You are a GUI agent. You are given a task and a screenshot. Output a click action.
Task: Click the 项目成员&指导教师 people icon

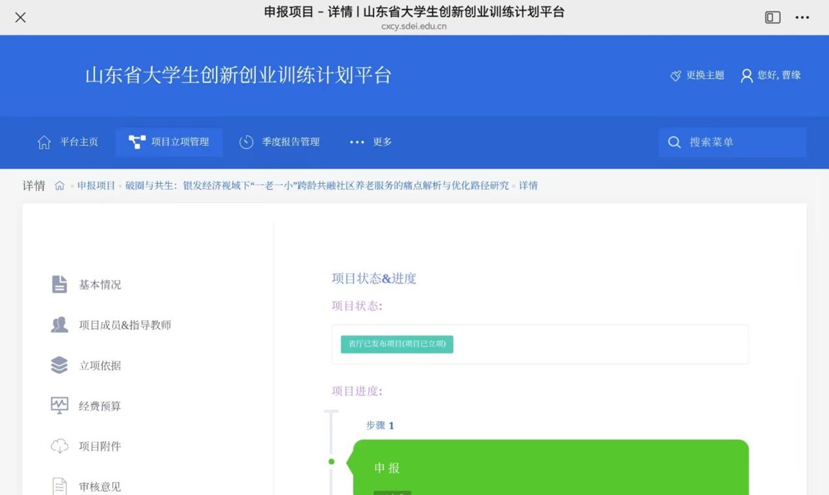[x=60, y=325]
